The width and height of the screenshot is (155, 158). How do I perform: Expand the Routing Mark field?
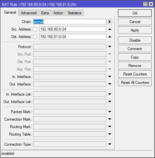click(110, 127)
